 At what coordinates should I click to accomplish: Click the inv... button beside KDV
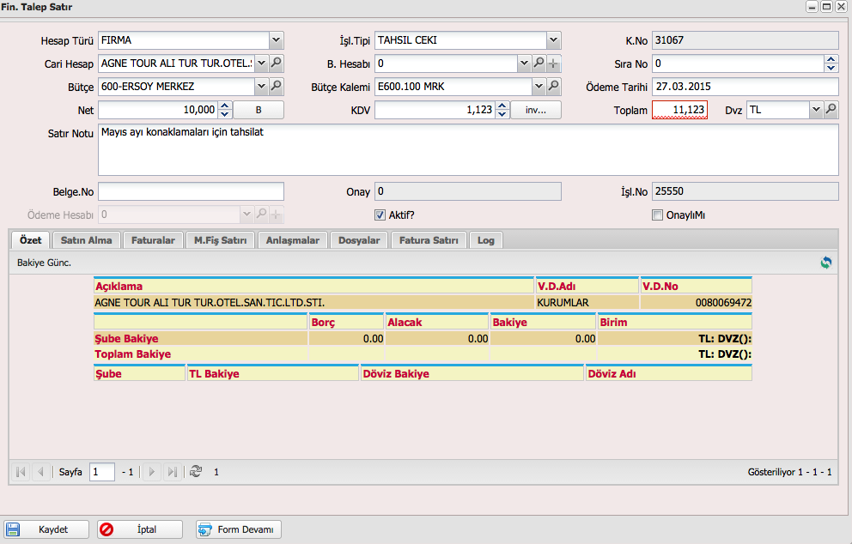point(536,110)
